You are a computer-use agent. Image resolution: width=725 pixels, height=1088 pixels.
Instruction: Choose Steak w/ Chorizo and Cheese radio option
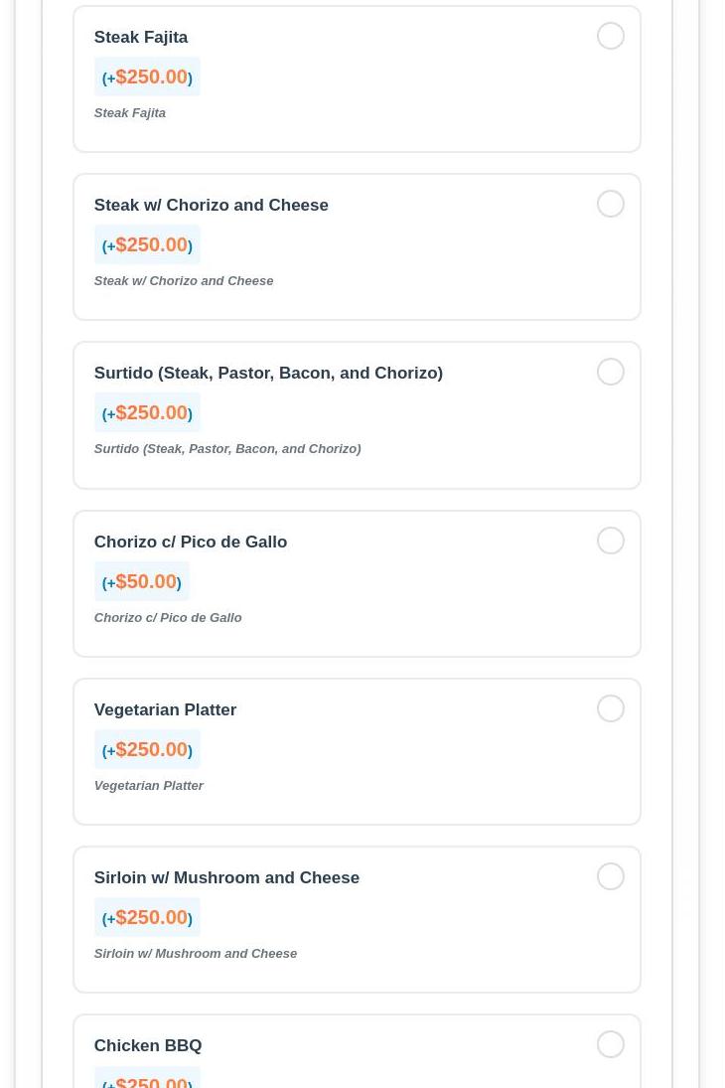(611, 205)
